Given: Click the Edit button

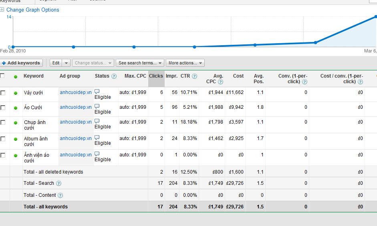Looking at the screenshot, I should (56, 63).
